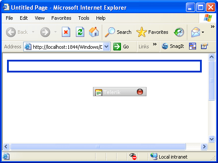Click the Local intranet zone indicator
This screenshot has width=218, height=163.
pos(169,156)
